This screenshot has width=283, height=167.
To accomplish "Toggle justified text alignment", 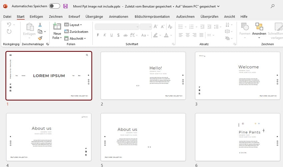I will pyautogui.click(x=201, y=35).
